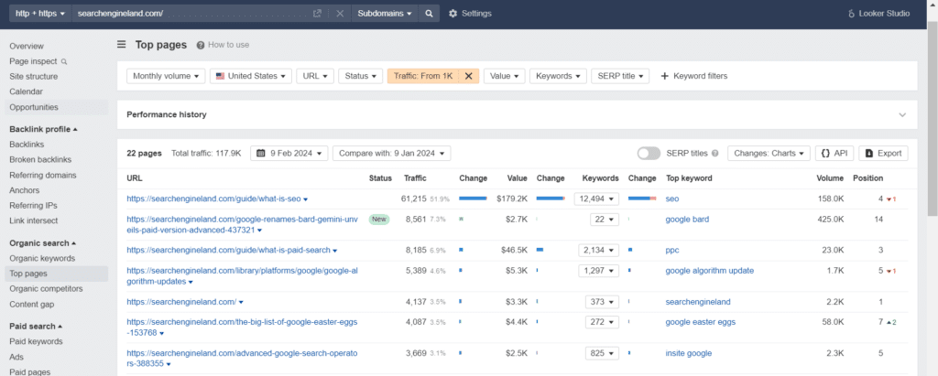Clear the searchengineland.com URL field
The height and width of the screenshot is (376, 938).
pos(340,13)
